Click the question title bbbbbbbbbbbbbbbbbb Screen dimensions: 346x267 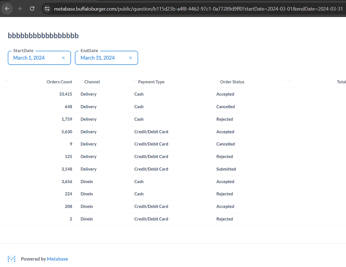pos(43,36)
